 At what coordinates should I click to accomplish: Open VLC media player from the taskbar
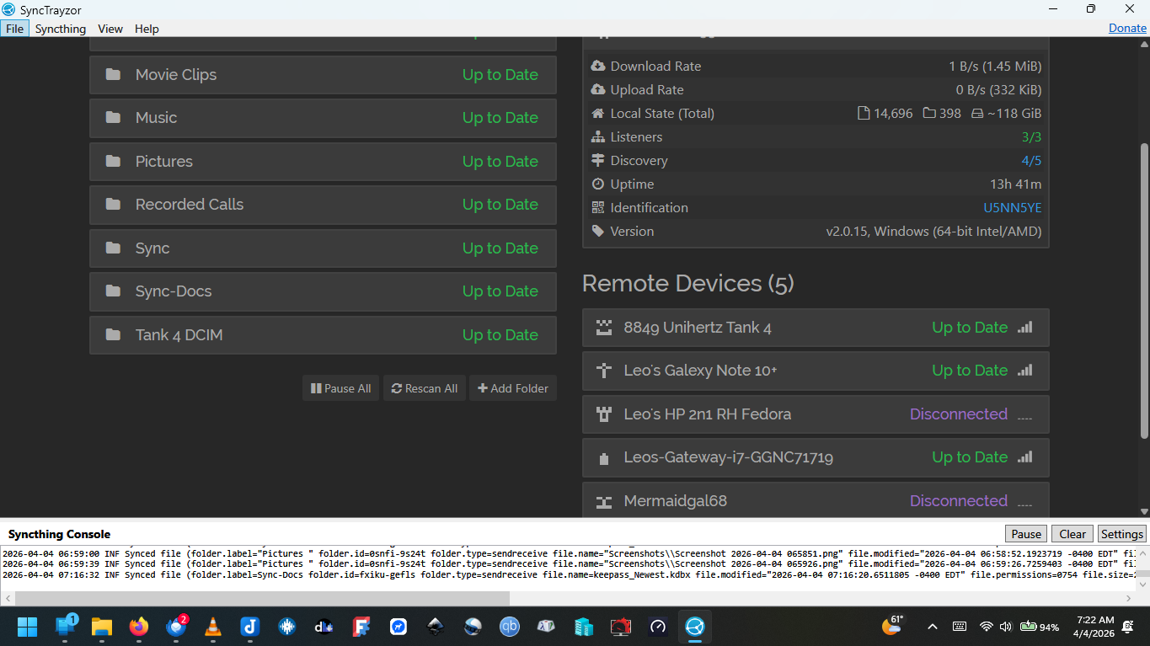(213, 627)
